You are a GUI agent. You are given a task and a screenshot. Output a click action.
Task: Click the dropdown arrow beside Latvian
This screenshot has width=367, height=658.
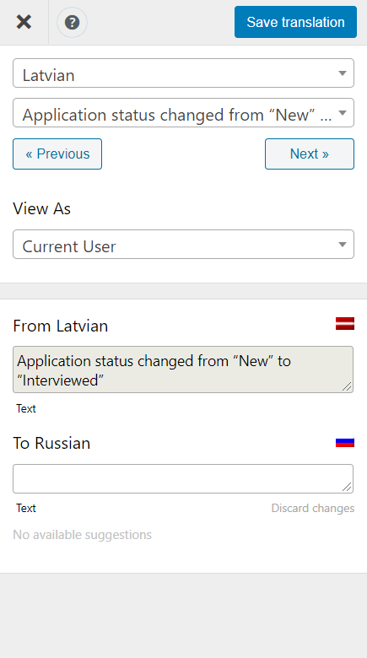[343, 73]
